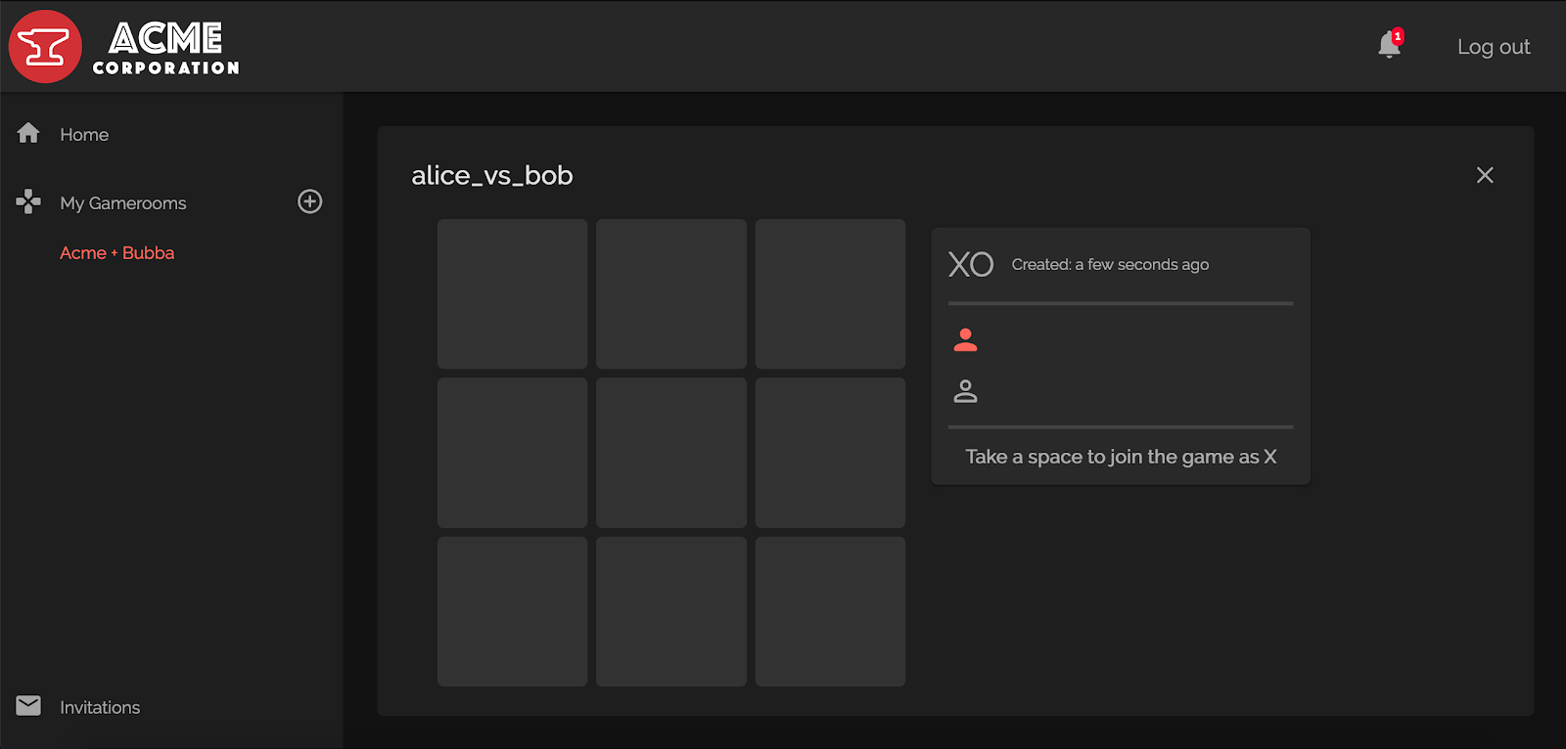Open the notification bell

1389,45
